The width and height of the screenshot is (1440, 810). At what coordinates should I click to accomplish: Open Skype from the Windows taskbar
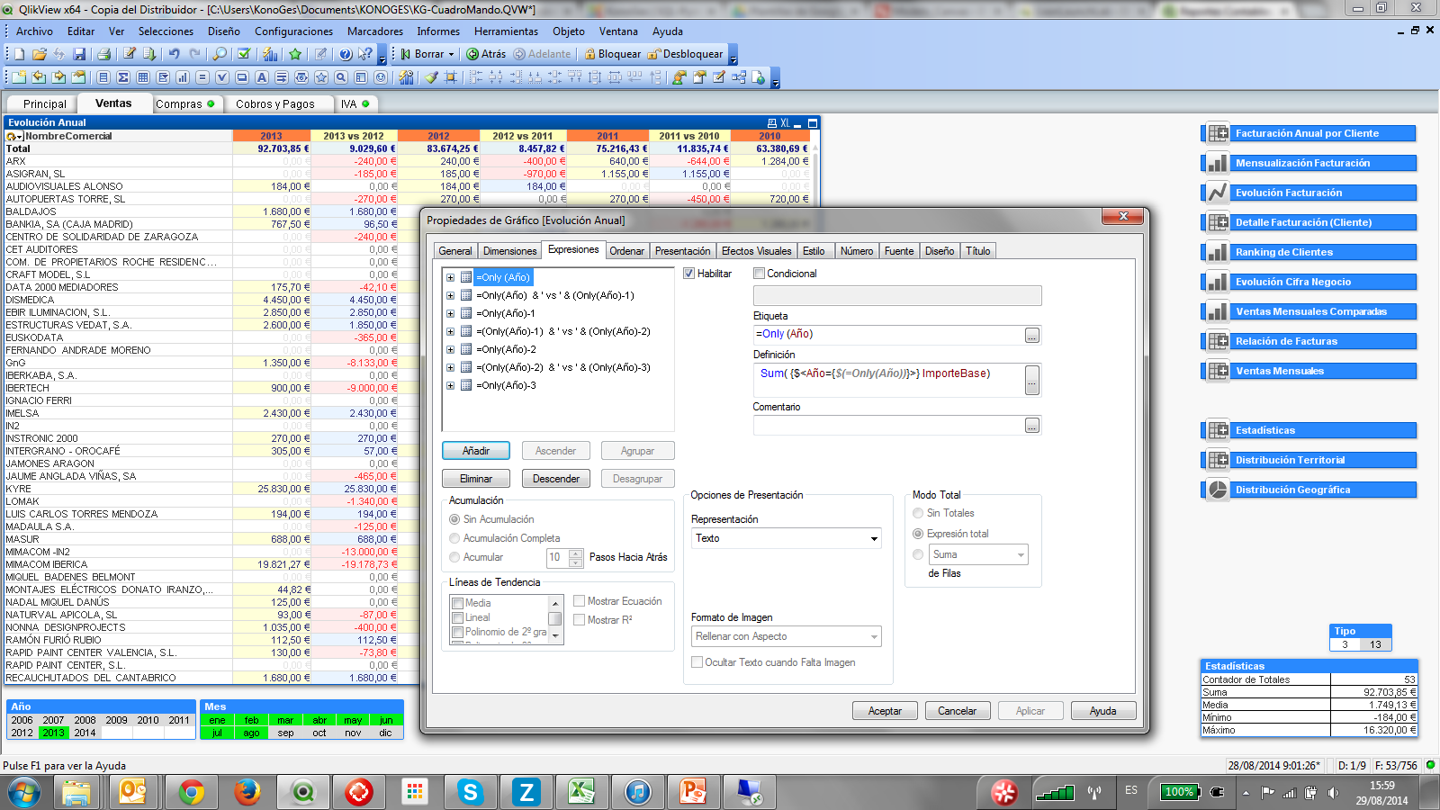click(471, 792)
